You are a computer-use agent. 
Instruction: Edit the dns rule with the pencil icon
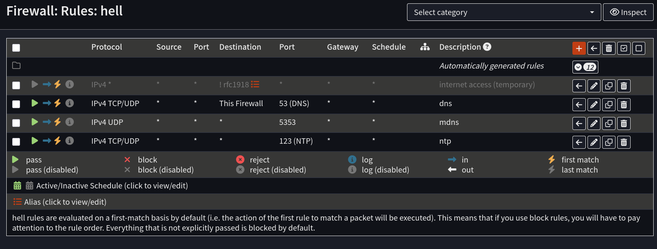[594, 104]
